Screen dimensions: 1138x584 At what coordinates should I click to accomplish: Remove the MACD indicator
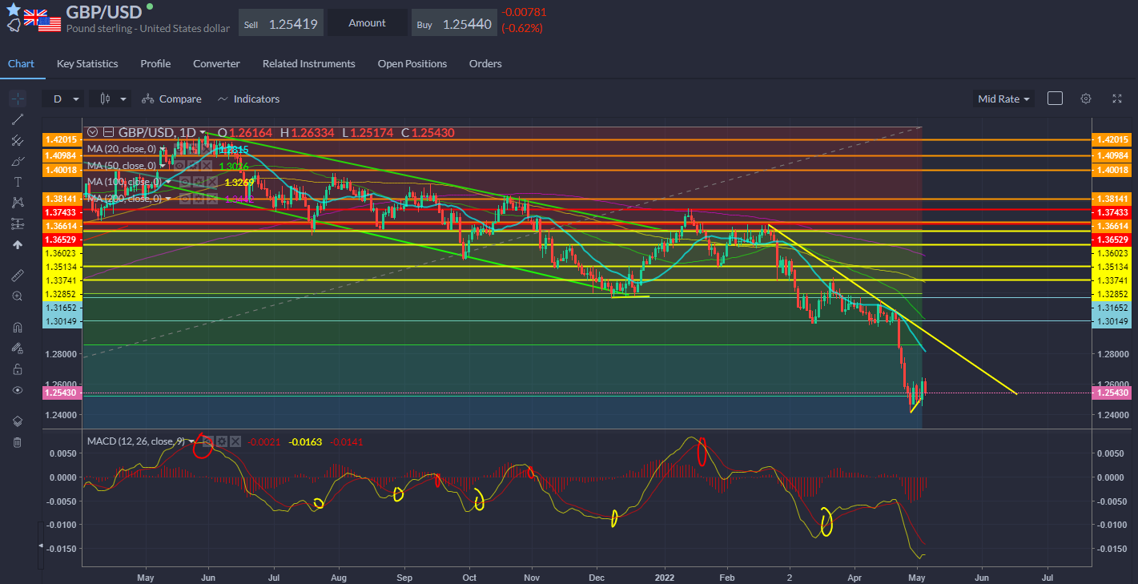[x=235, y=441]
